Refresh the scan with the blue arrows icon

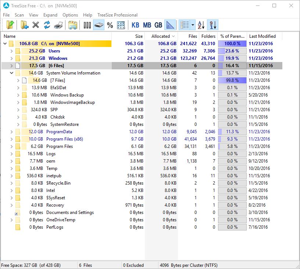click(x=47, y=25)
